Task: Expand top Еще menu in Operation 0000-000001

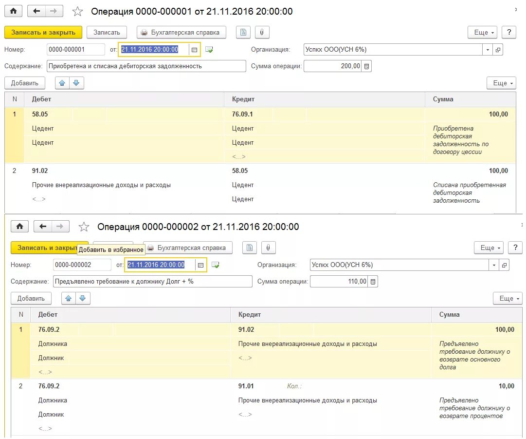Action: (x=482, y=32)
